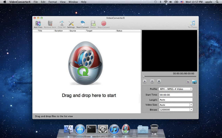Image resolution: width=222 pixels, height=138 pixels.
Task: Open the Edit menu
Action: (43, 2)
